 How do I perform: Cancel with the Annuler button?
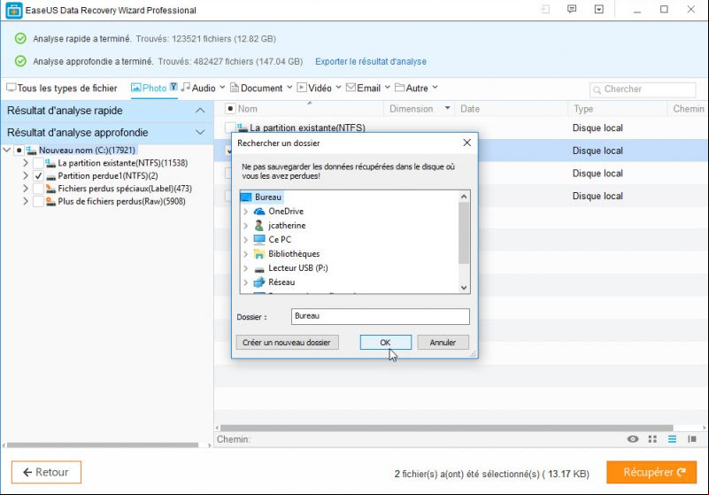click(x=443, y=343)
